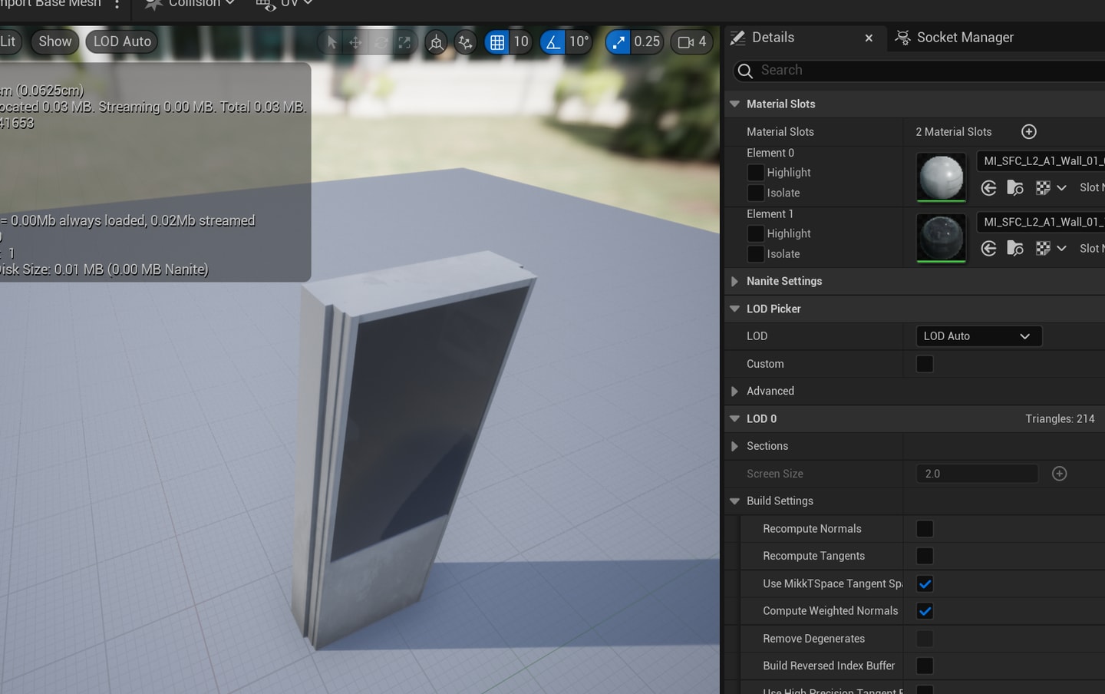Uncheck Compute Weighted Normals

925,611
